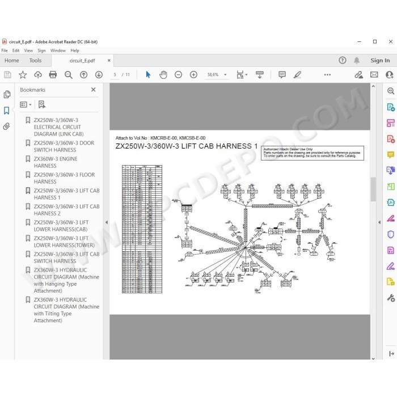Open the File menu
Image resolution: width=397 pixels, height=397 pixels.
tap(5, 50)
